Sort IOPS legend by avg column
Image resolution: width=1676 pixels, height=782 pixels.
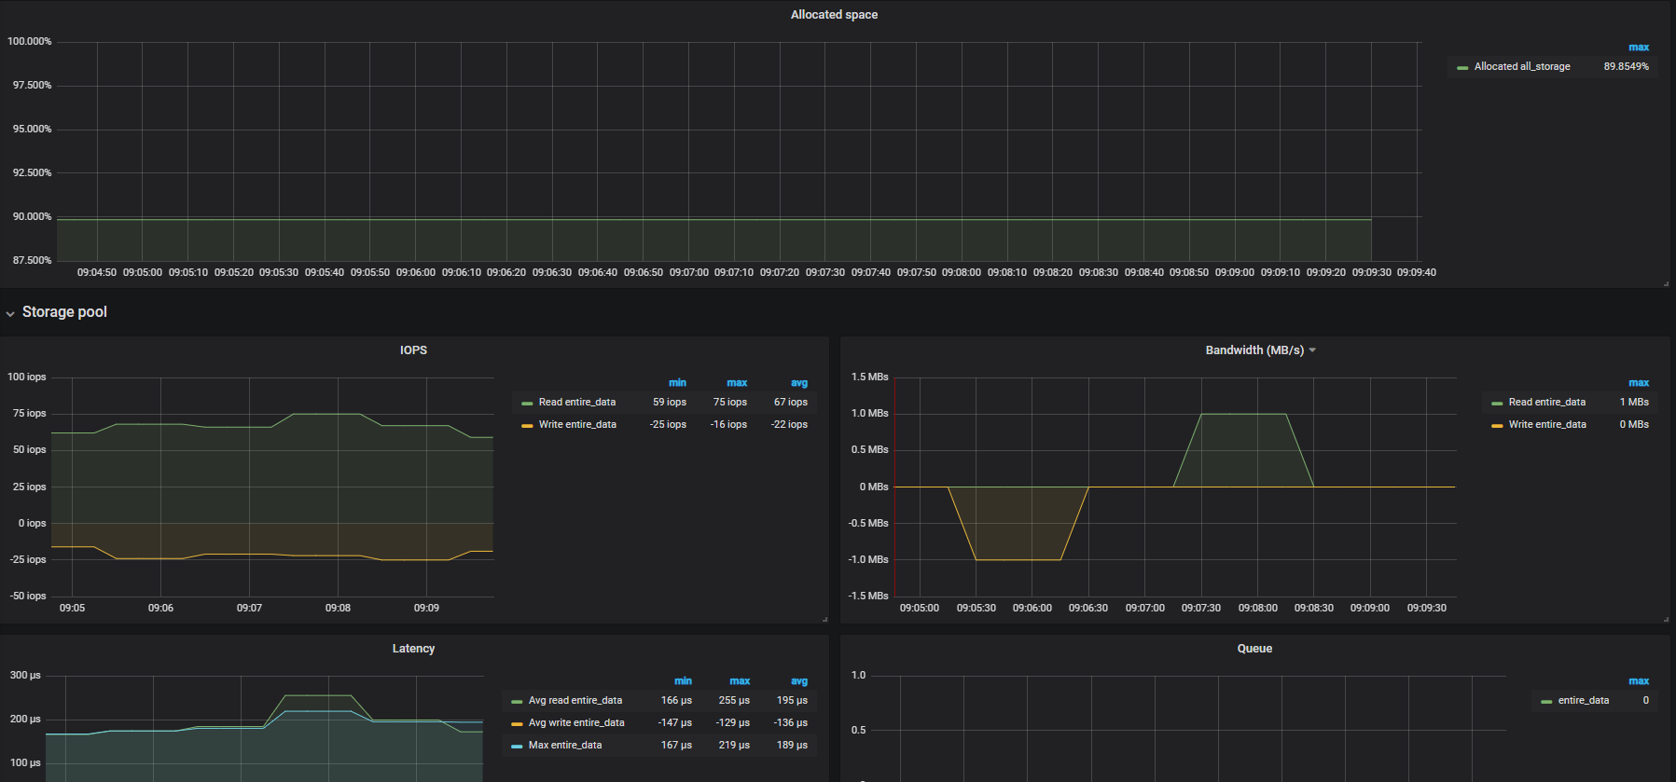(x=799, y=383)
